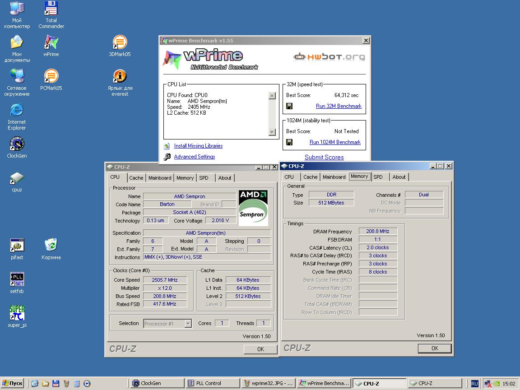
Task: Open Advanced Settings link
Action: [195, 157]
